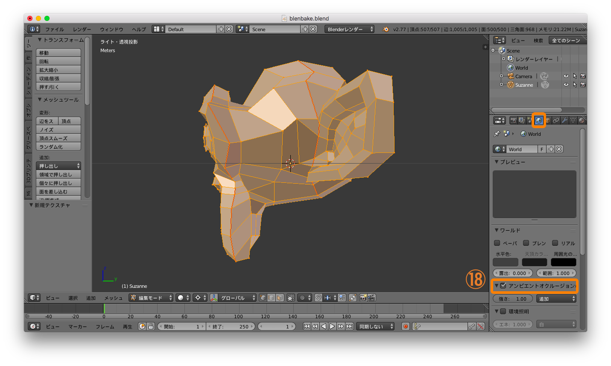Image resolution: width=611 pixels, height=366 pixels.
Task: Toggle the snap magnet icon
Action: (318, 298)
